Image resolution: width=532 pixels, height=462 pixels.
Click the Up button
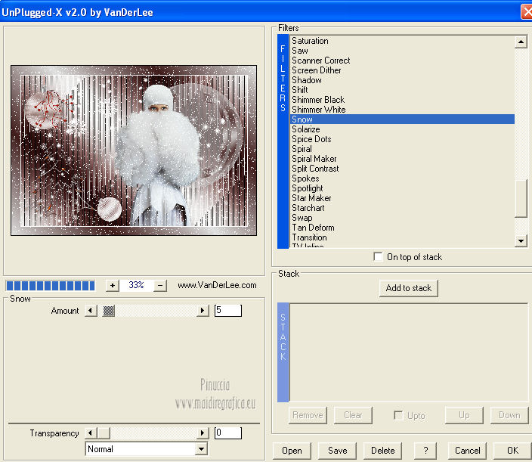click(x=464, y=415)
